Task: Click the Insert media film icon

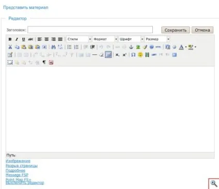Action: (147, 55)
